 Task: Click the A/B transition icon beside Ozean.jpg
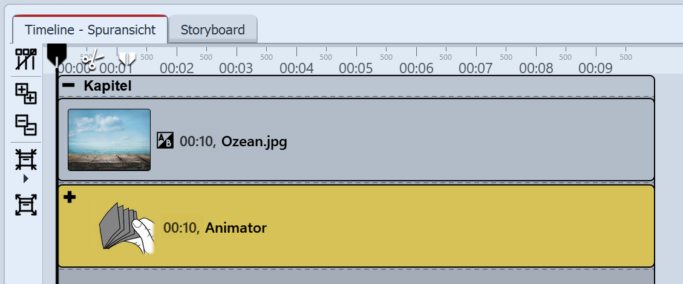point(165,140)
